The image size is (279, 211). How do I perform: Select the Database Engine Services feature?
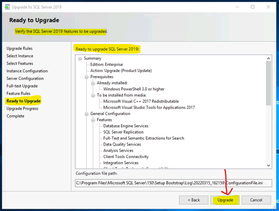click(126, 126)
